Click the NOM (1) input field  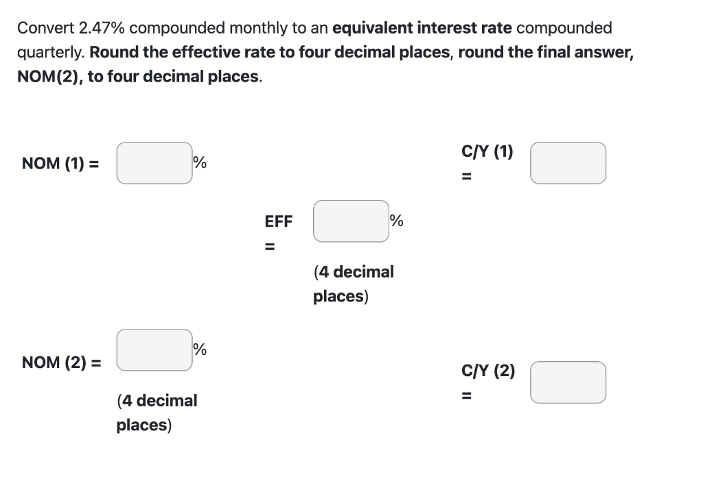point(154,163)
